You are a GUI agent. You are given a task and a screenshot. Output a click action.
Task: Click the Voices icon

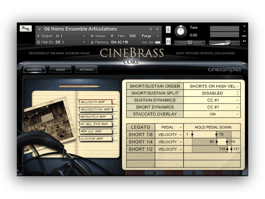(92, 36)
